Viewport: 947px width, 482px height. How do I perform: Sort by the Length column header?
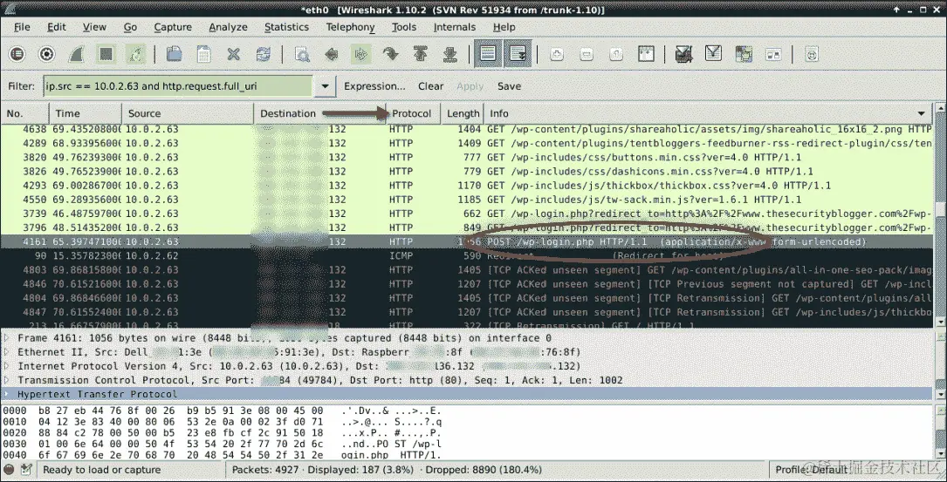463,113
